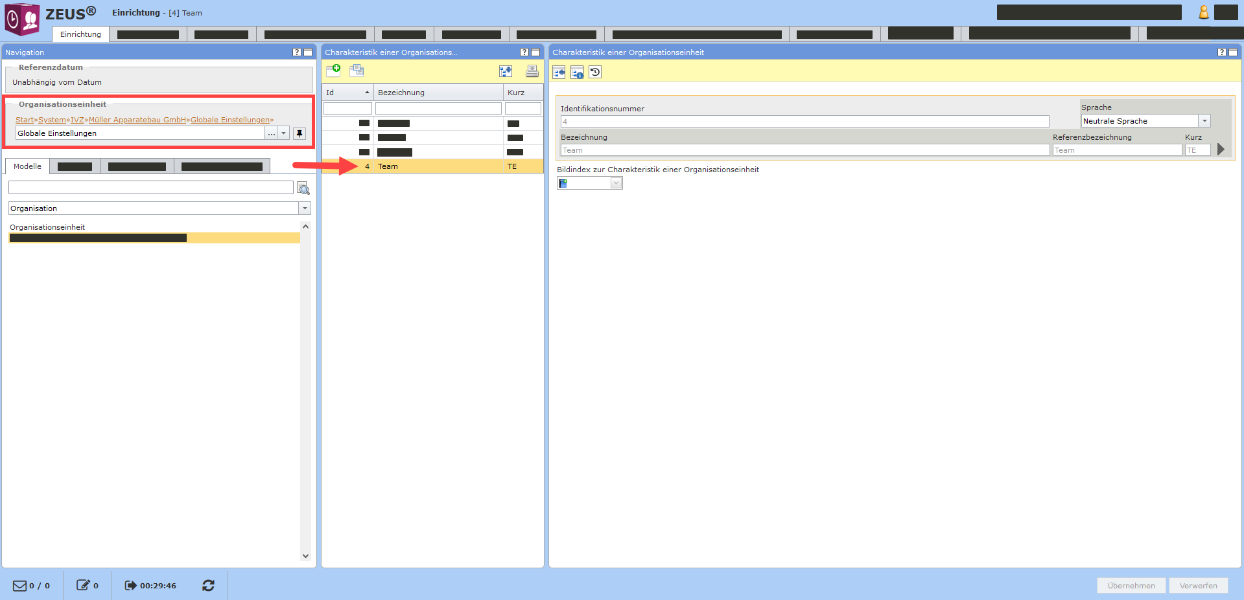The image size is (1244, 600).
Task: Click the Müller Apparatebau GmbH breadcrumb link
Action: pyautogui.click(x=137, y=120)
